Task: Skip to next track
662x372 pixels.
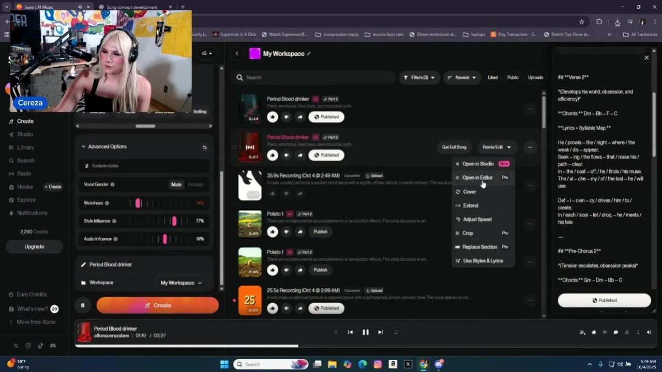Action: point(381,332)
